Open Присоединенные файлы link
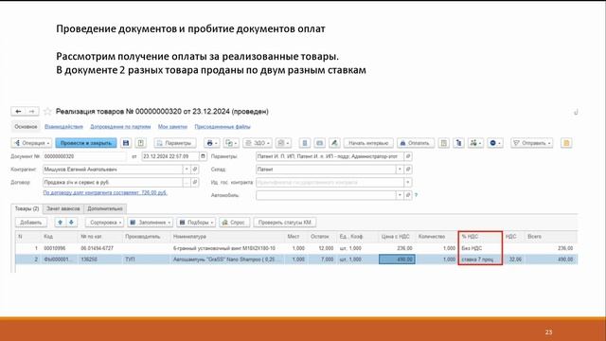The image size is (606, 341). pyautogui.click(x=223, y=126)
